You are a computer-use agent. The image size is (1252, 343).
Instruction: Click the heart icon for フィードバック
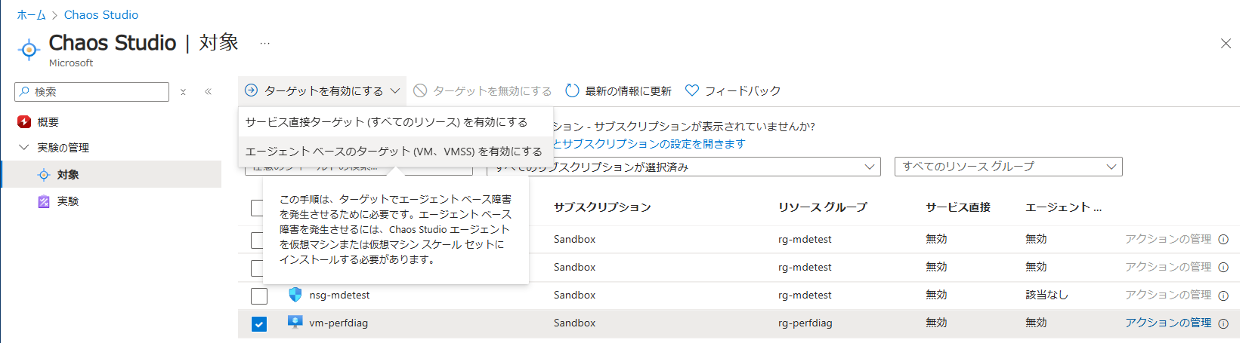(x=691, y=91)
